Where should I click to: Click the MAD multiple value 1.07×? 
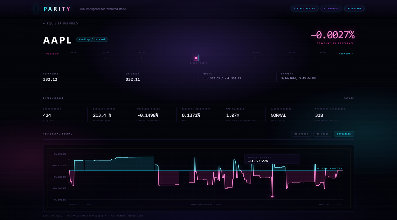(x=233, y=115)
